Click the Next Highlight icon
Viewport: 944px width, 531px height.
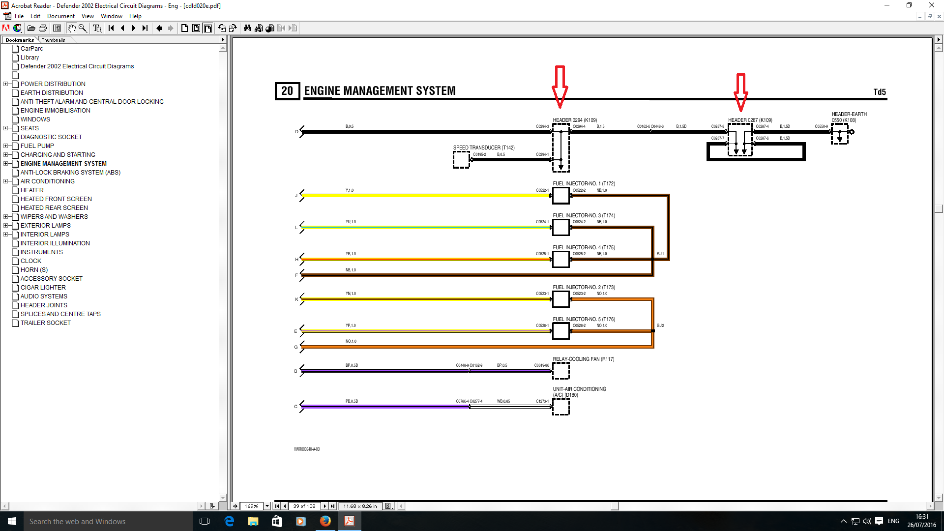pyautogui.click(x=293, y=28)
